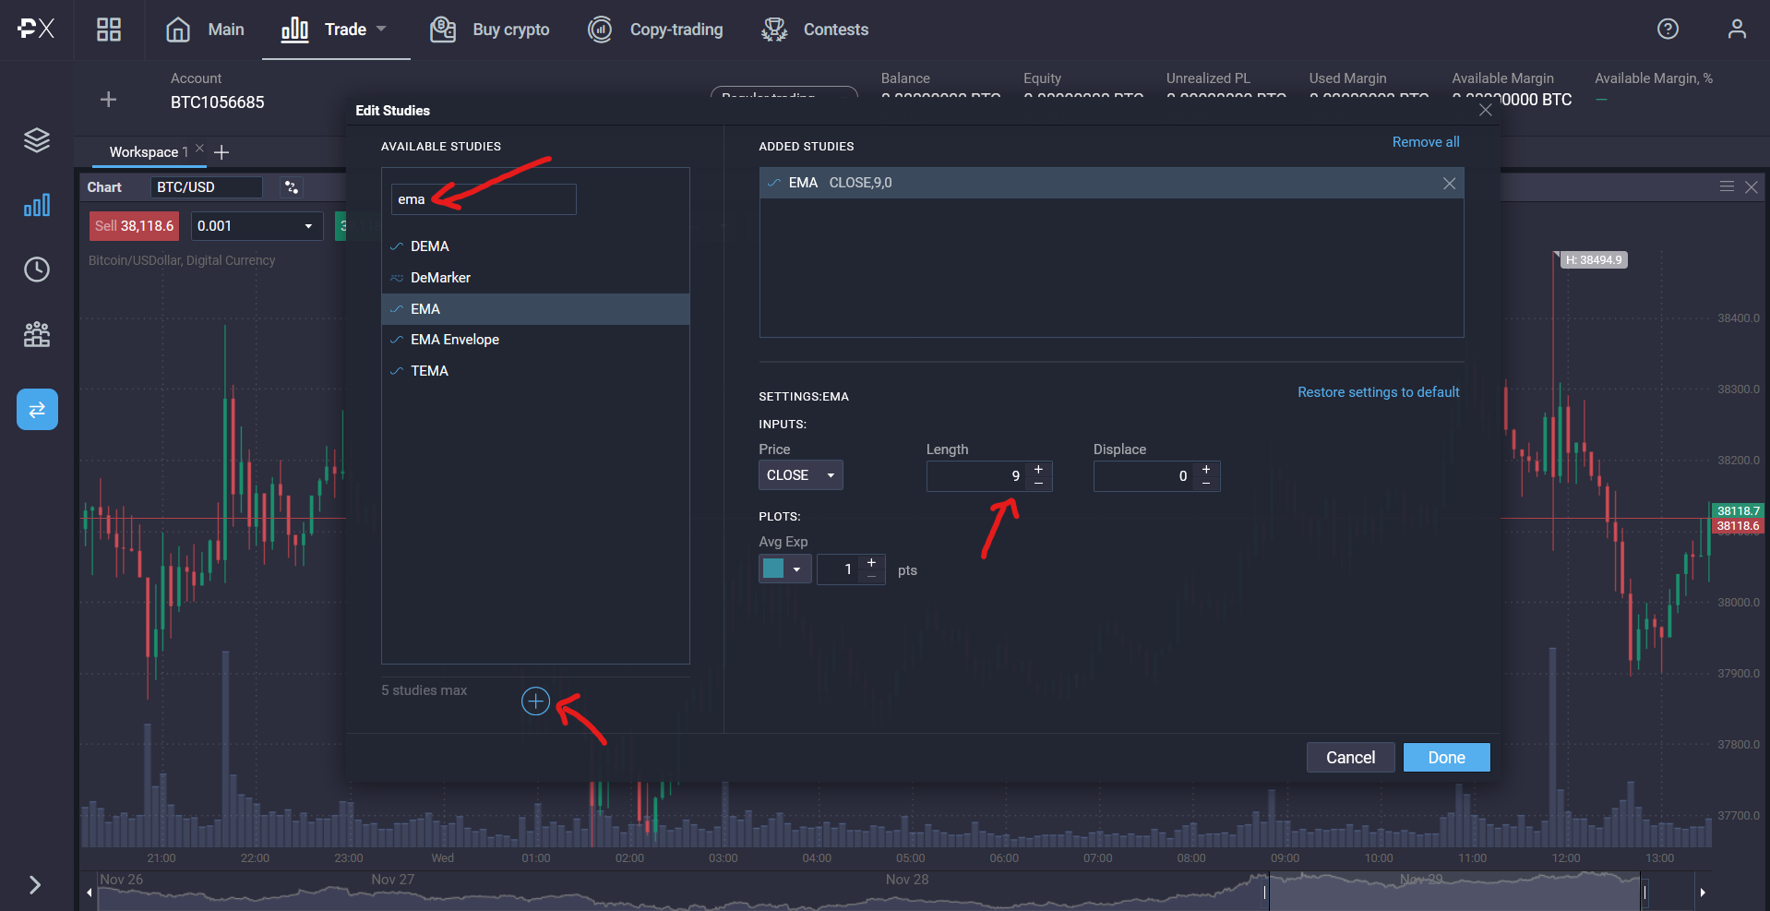Screen dimensions: 1770x911
Task: Open the Copy-trading page
Action: click(655, 30)
